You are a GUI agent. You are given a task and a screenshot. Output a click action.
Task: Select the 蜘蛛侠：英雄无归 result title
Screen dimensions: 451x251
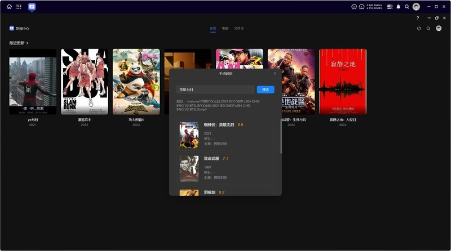click(x=219, y=124)
